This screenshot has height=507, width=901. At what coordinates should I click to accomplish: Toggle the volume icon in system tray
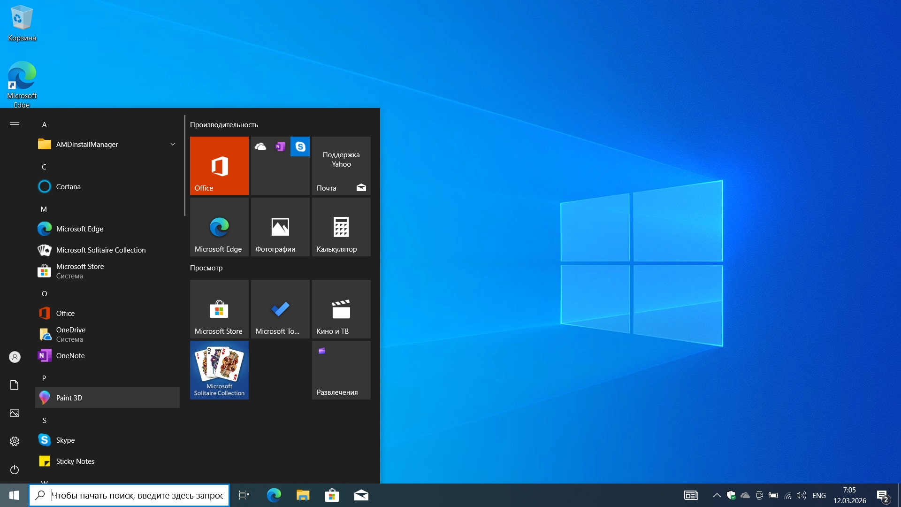click(802, 495)
